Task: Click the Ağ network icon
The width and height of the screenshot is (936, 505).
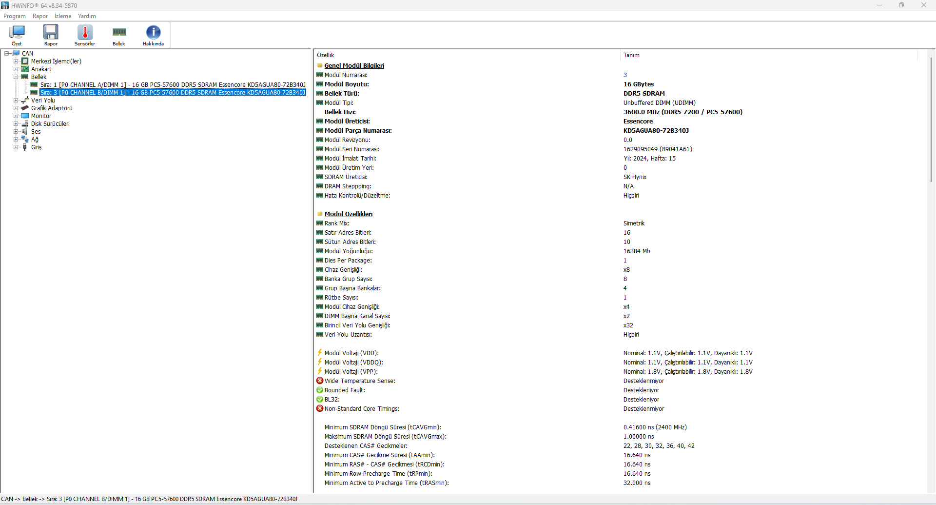Action: [x=25, y=139]
